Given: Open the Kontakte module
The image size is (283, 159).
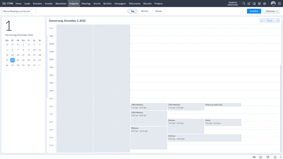Looking at the screenshot, I should coord(37,4).
